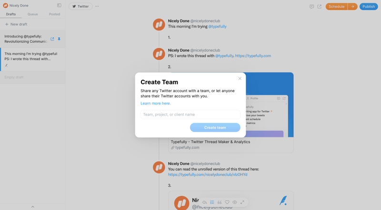Open the three-dot more options menu
The image size is (381, 210).
coord(97,6)
